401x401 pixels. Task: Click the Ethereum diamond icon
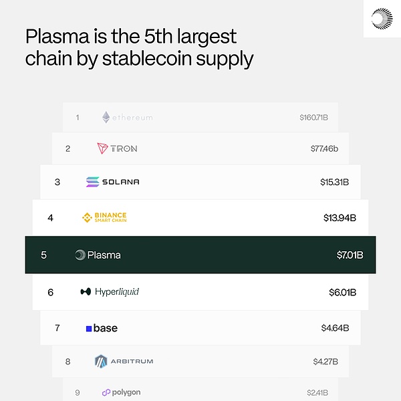coord(106,118)
